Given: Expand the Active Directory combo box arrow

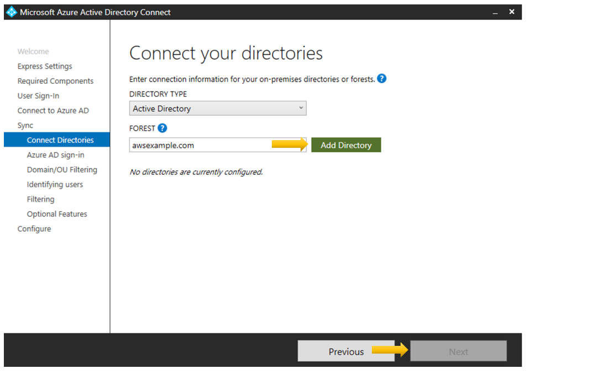Looking at the screenshot, I should pyautogui.click(x=300, y=108).
